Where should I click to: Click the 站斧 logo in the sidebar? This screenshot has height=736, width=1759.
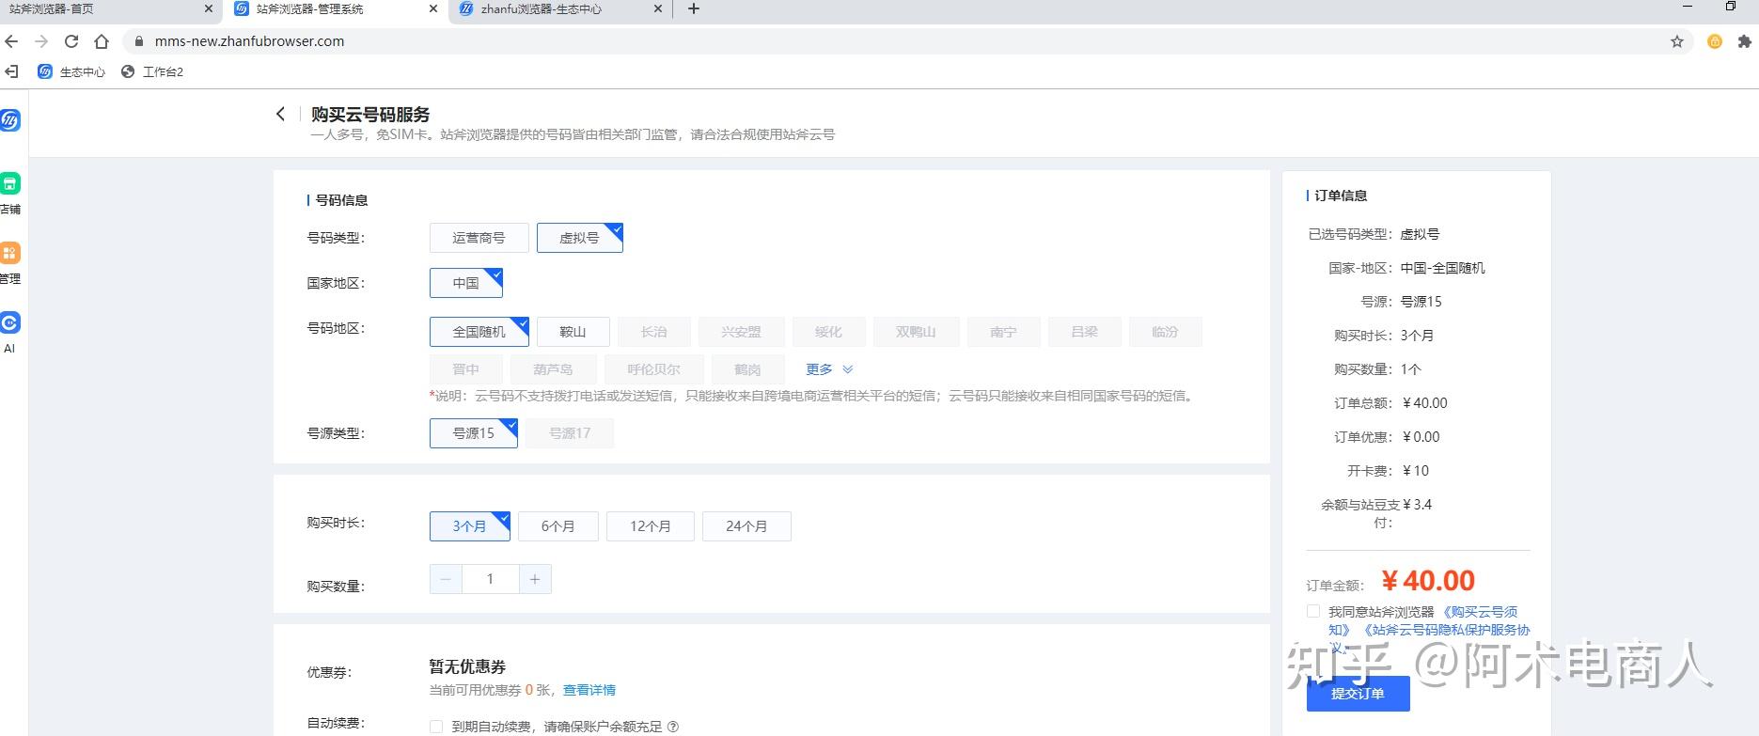9,120
